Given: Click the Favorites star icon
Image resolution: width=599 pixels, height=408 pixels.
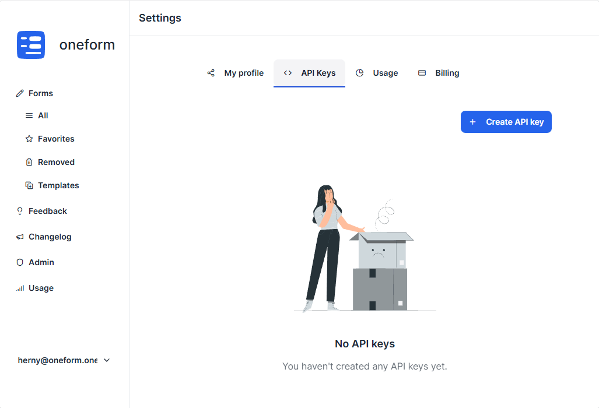Looking at the screenshot, I should coord(29,139).
